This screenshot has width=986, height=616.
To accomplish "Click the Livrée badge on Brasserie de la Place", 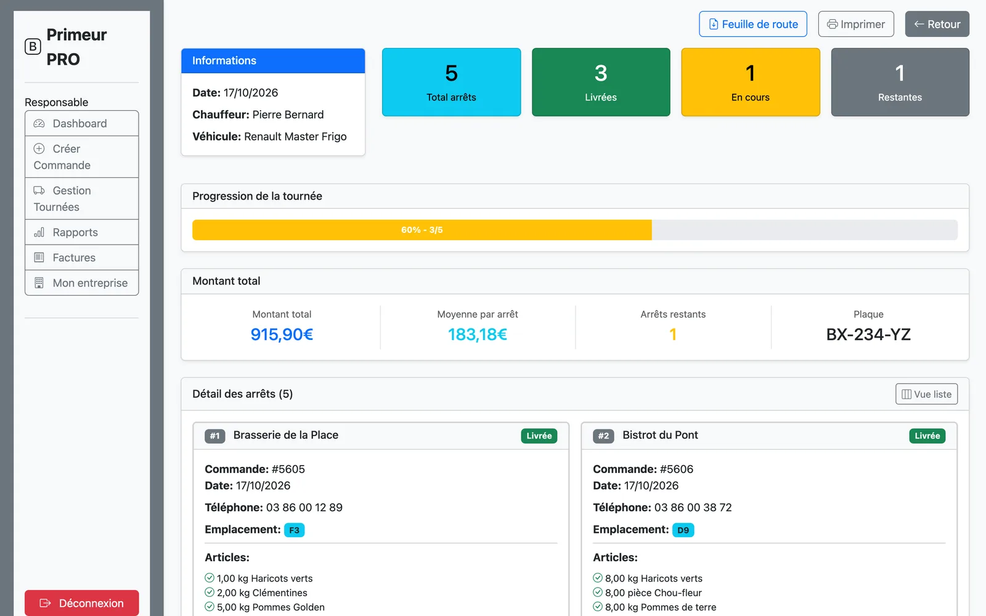I will click(x=539, y=436).
